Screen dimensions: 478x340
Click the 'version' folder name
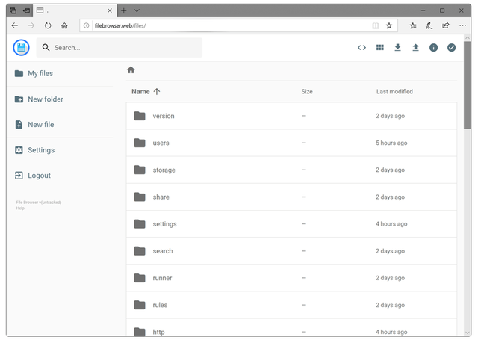(x=164, y=116)
